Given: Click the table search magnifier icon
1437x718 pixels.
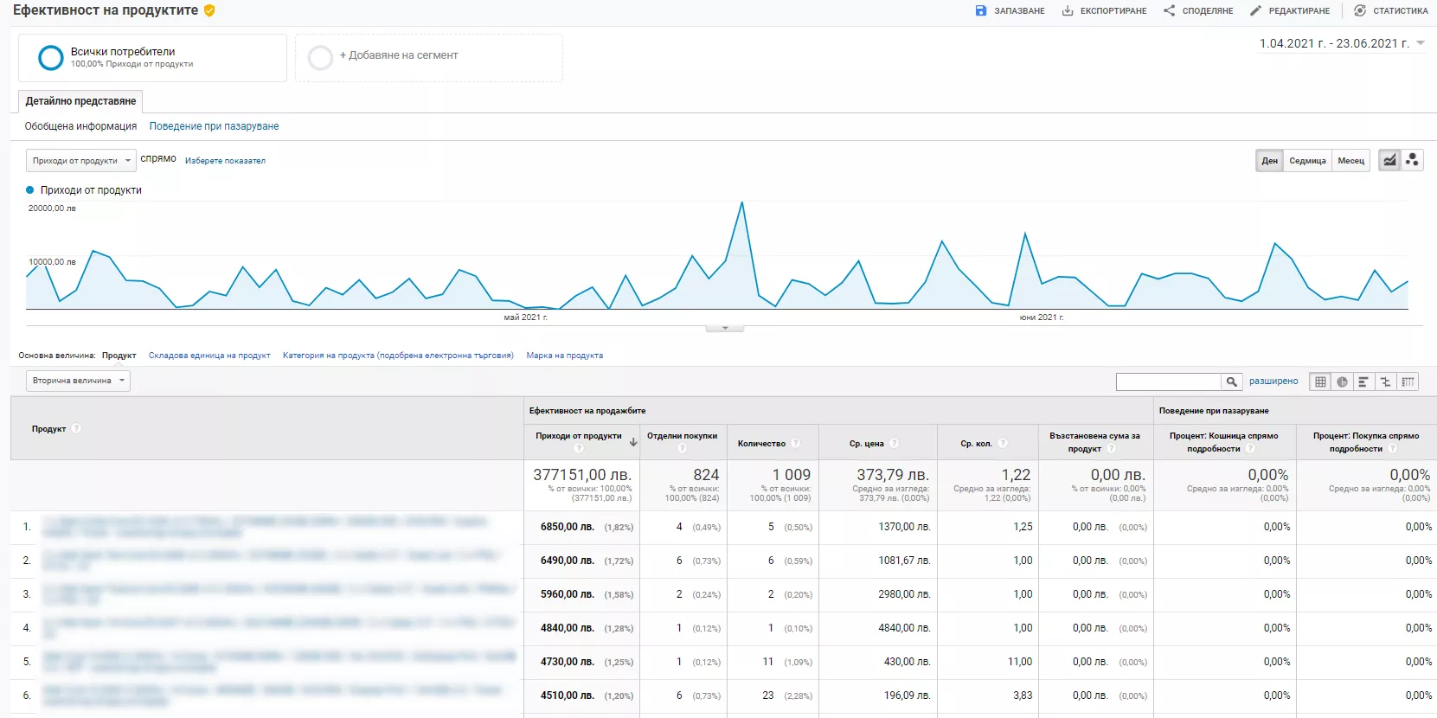Looking at the screenshot, I should [x=1231, y=381].
